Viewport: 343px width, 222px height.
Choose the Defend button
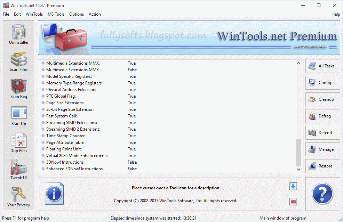click(323, 133)
